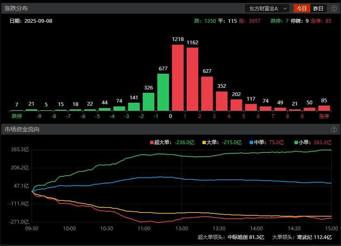Image resolution: width=341 pixels, height=246 pixels.
Task: Open 中际旭创 81.3亿 leader stock
Action: coord(246,237)
